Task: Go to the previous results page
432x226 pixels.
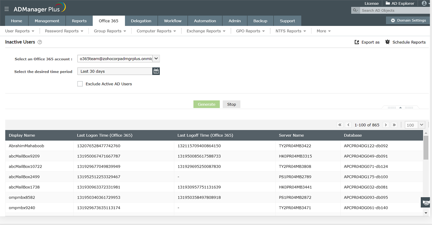Action: pyautogui.click(x=349, y=125)
